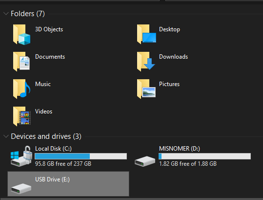263x200 pixels.
Task: Click the Pictures folder icon
Action: [x=146, y=89]
